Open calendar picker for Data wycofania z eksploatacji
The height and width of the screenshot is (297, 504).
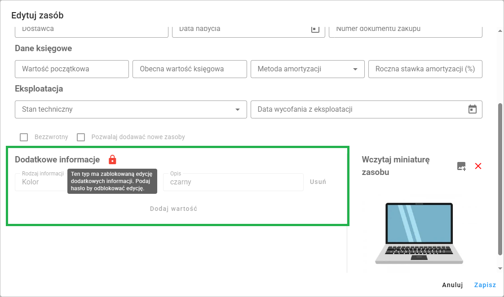[x=472, y=109]
